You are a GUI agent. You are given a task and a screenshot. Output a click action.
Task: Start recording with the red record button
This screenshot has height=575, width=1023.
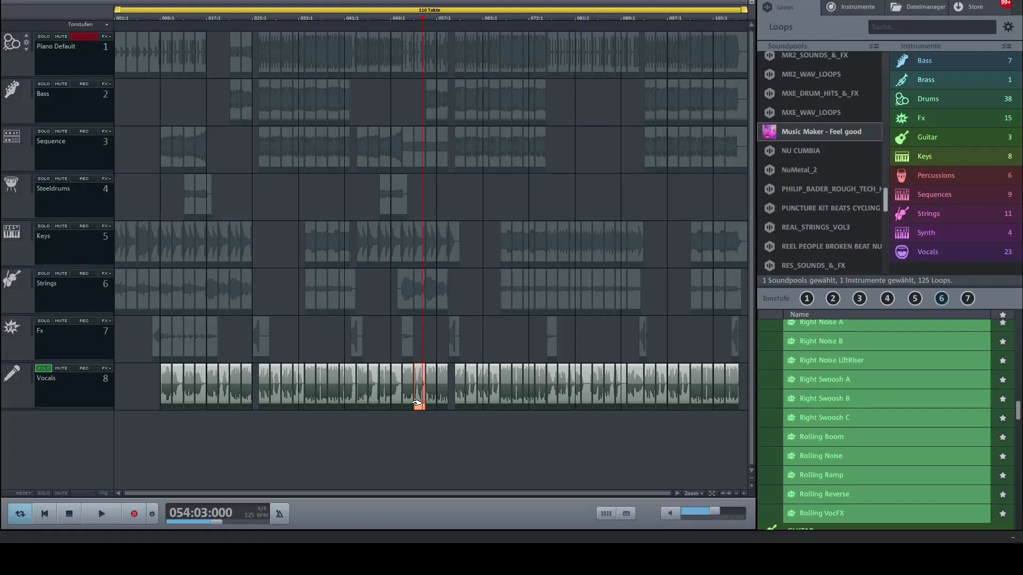134,514
